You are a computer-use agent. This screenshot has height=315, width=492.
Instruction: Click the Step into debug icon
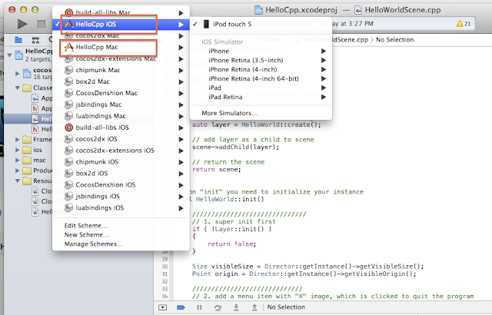[x=236, y=307]
